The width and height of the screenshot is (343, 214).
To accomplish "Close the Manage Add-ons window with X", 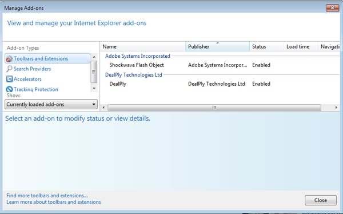I will [332, 8].
